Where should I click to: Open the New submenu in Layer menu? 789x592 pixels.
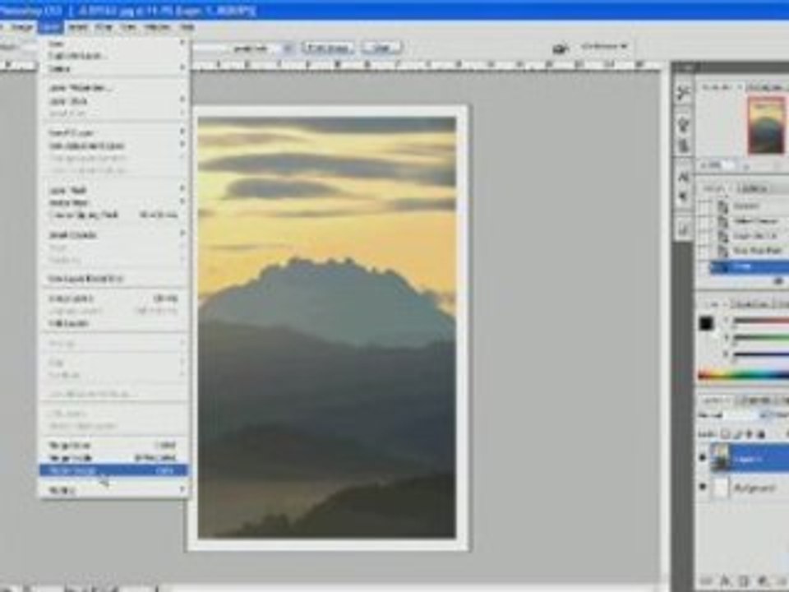tap(113, 44)
